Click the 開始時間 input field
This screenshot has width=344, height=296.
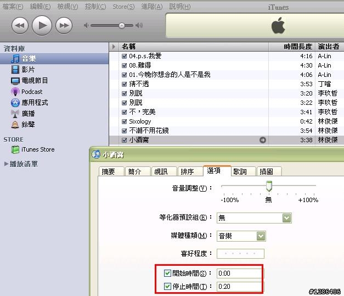coord(240,273)
